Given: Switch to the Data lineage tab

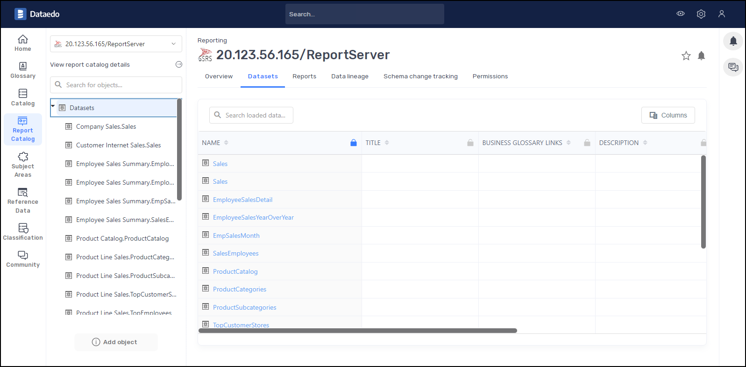Looking at the screenshot, I should [x=349, y=76].
